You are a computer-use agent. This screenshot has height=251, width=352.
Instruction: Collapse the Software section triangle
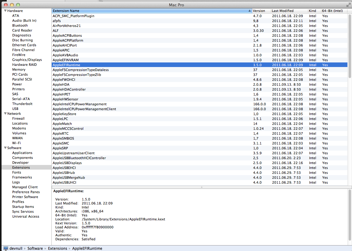[5, 148]
